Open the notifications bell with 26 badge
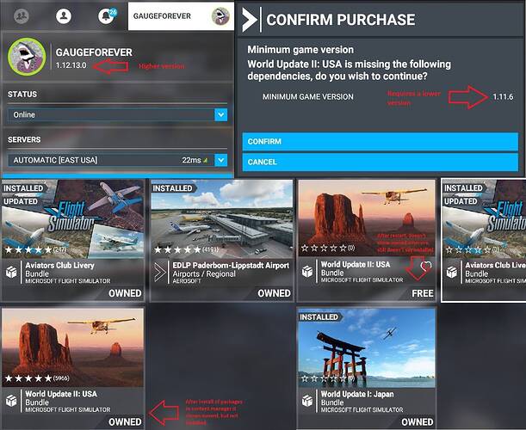The height and width of the screenshot is (430, 526). tap(107, 15)
